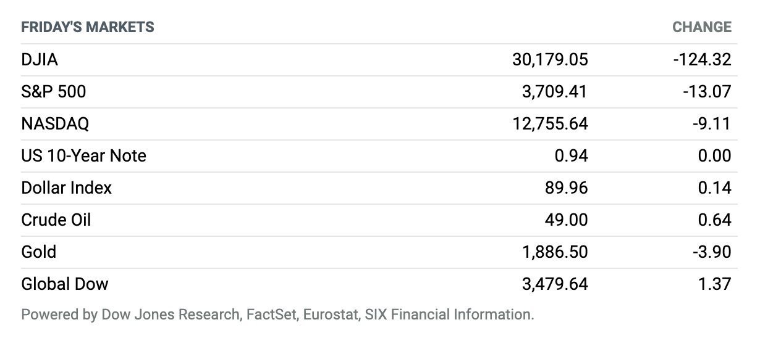
Task: Click US 10-Year Note yield 0.94
Action: coord(572,156)
